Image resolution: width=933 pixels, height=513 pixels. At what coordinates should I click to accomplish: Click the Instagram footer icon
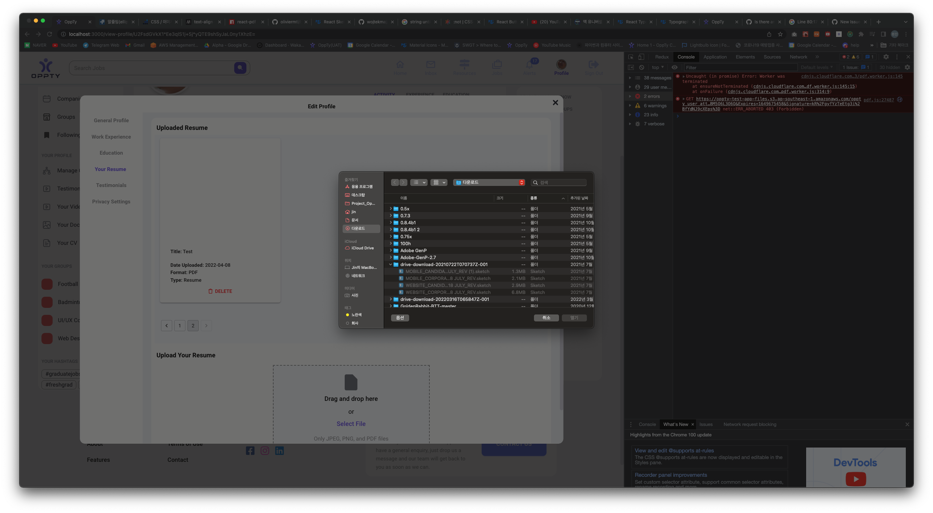click(x=265, y=450)
